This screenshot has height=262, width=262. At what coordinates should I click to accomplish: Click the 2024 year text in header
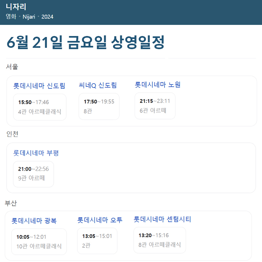[47, 17]
